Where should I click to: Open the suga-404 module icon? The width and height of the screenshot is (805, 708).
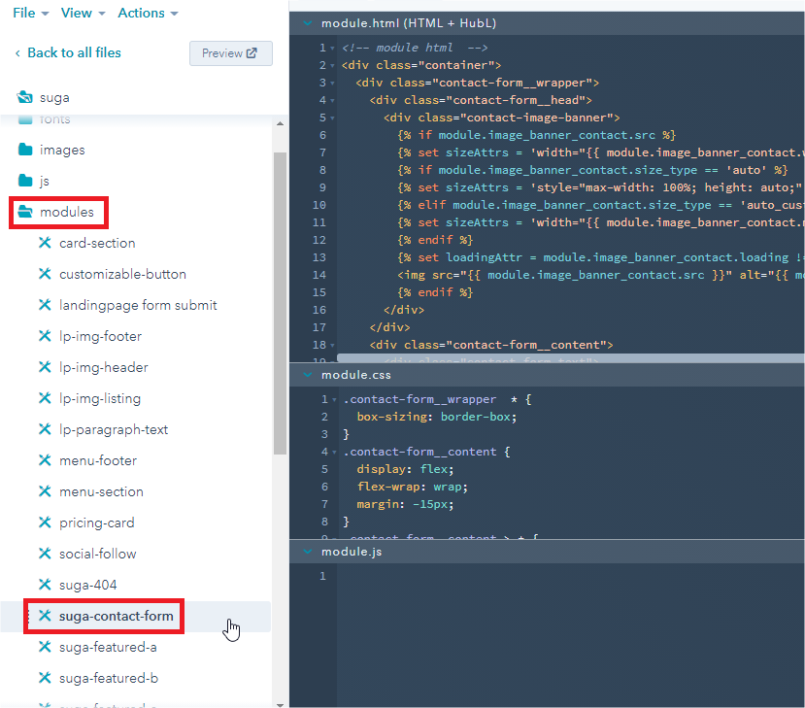point(44,585)
